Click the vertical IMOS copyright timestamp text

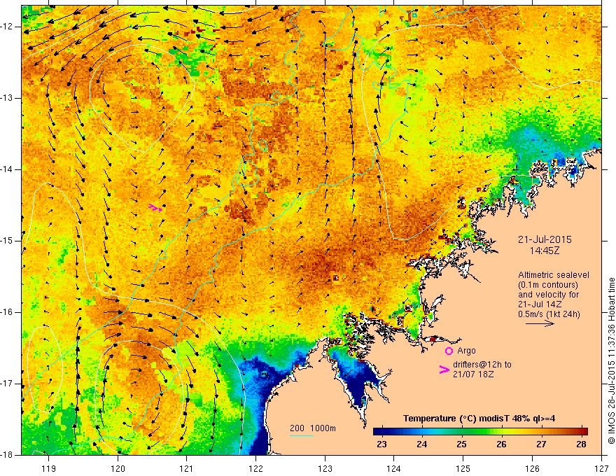pyautogui.click(x=611, y=361)
